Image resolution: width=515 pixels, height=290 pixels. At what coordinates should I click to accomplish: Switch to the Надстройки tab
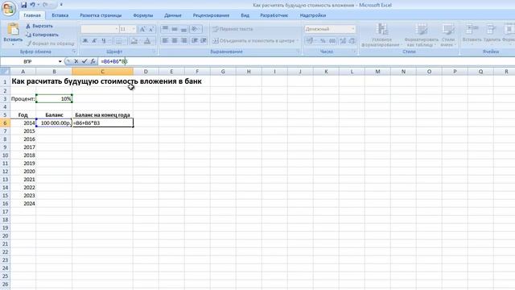coord(313,15)
